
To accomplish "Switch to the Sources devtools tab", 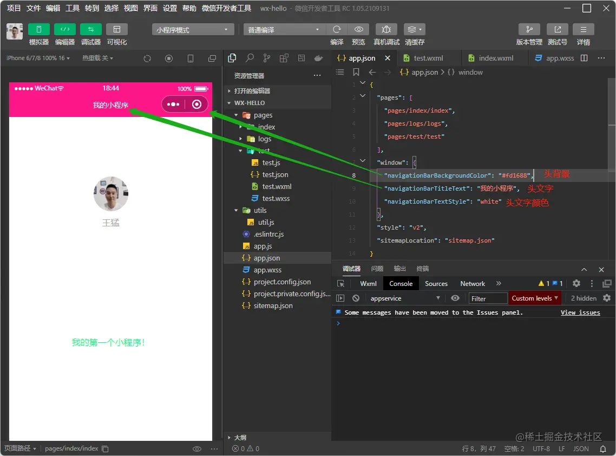I will pos(436,283).
